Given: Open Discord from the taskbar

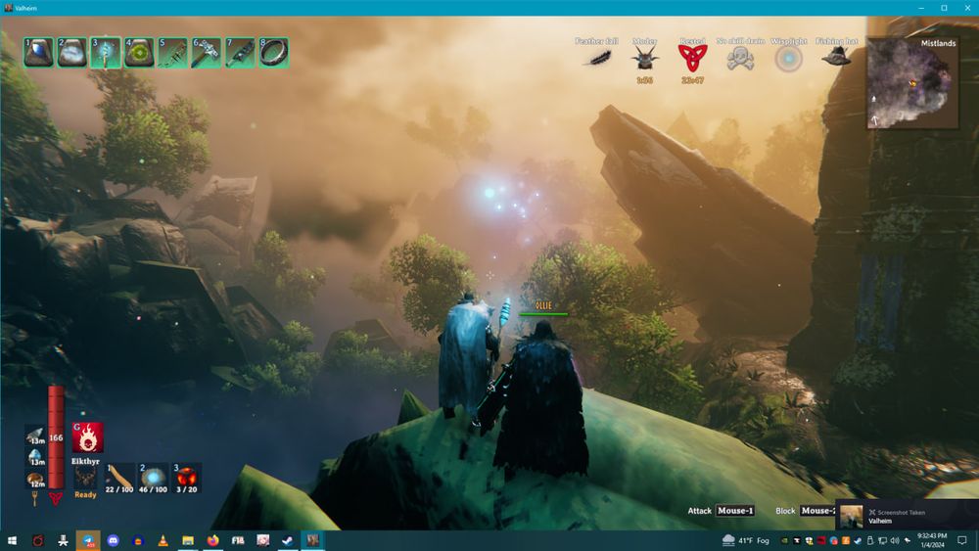Looking at the screenshot, I should point(113,540).
